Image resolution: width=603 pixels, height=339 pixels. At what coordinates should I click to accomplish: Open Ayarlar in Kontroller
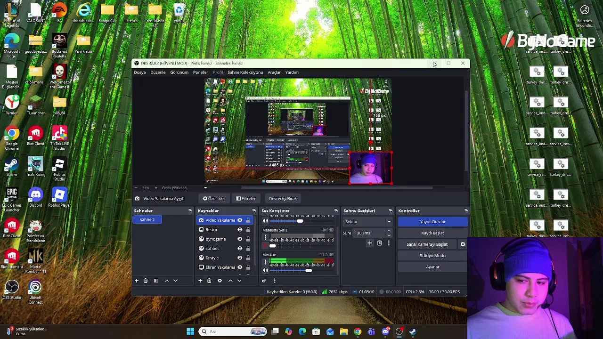pos(432,267)
